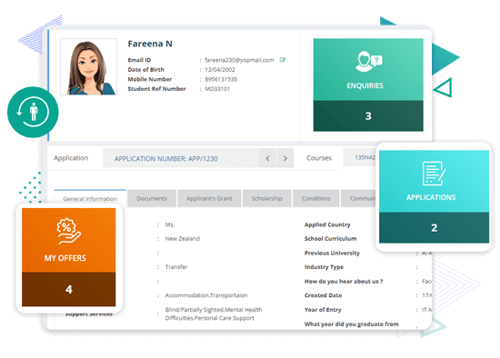Click the Applications count 2

(x=434, y=228)
